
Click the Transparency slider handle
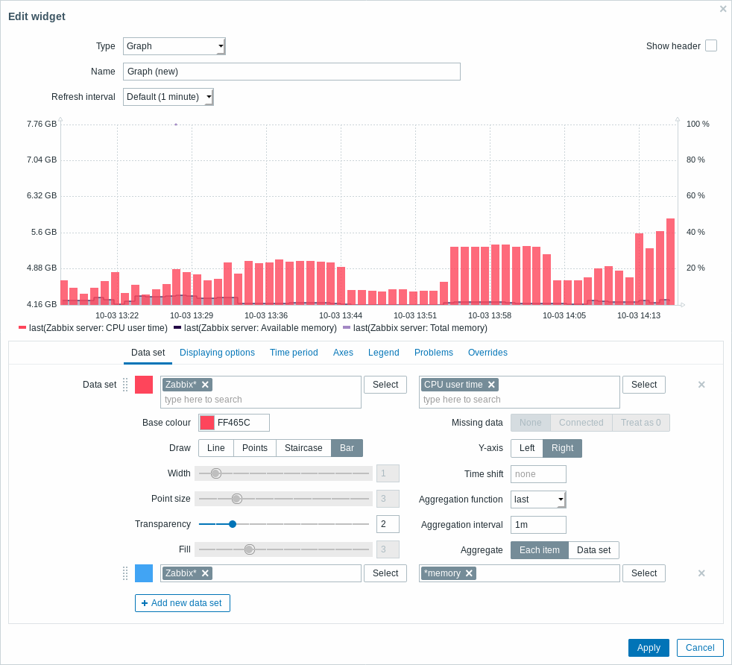tap(233, 524)
